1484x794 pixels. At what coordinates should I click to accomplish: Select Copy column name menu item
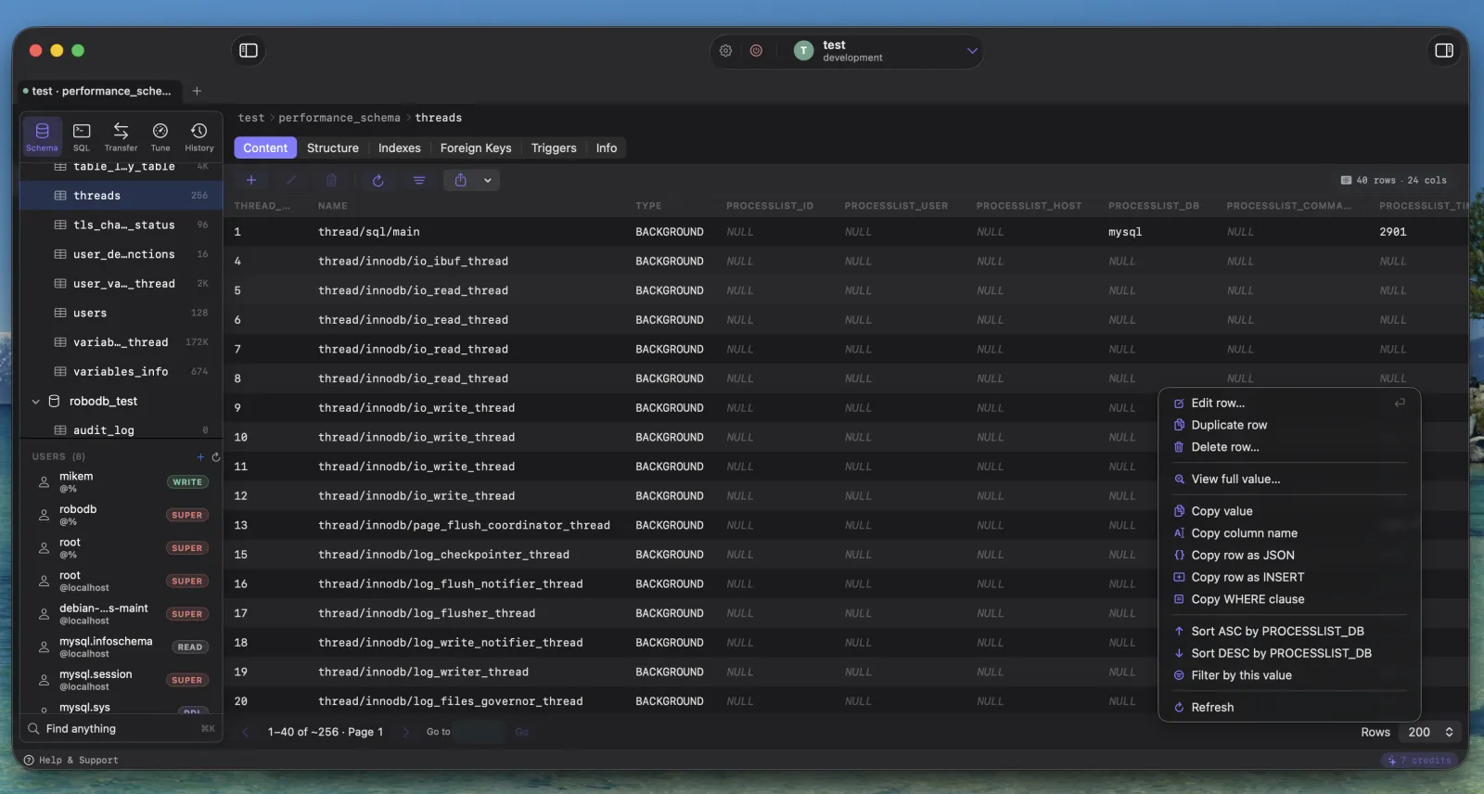[1289, 533]
